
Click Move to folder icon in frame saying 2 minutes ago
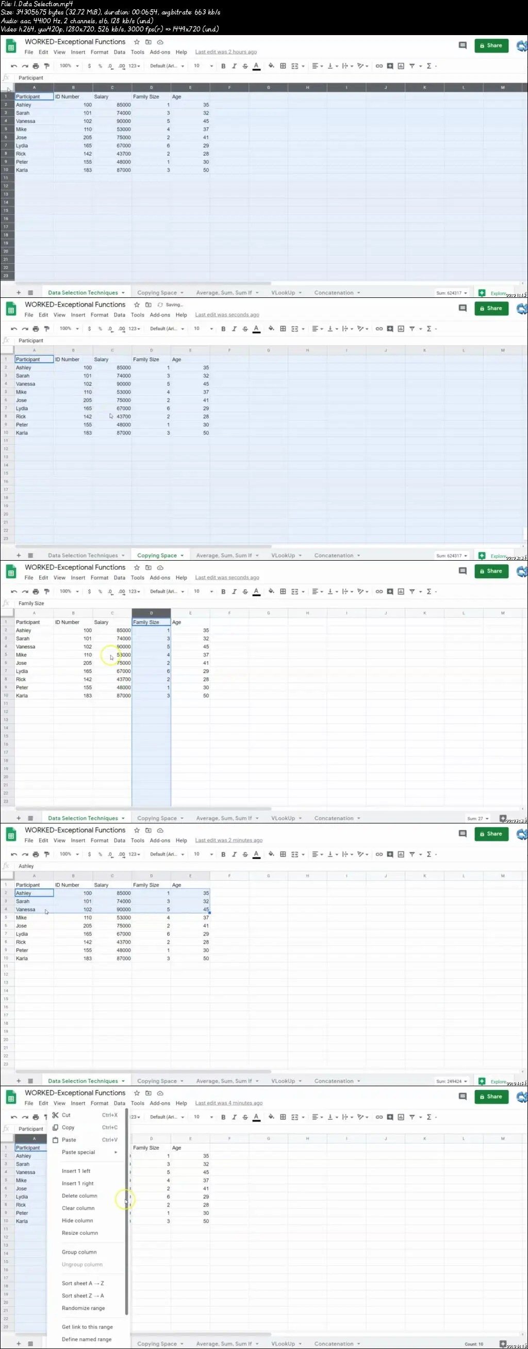click(x=148, y=831)
